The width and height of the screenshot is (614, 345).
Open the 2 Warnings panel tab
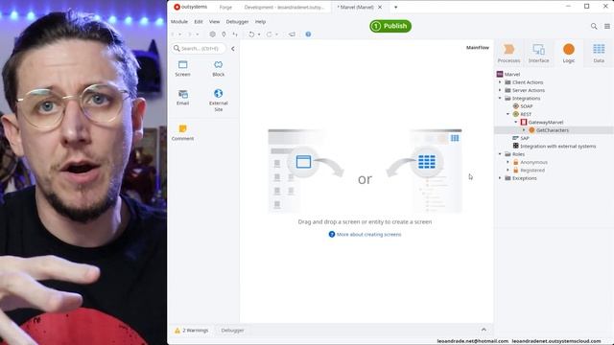point(192,331)
